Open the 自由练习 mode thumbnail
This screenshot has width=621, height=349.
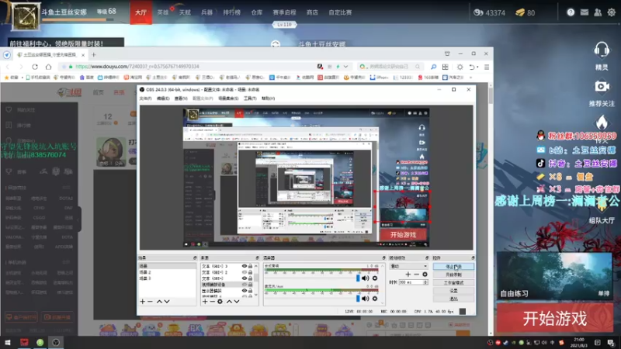[x=554, y=276]
